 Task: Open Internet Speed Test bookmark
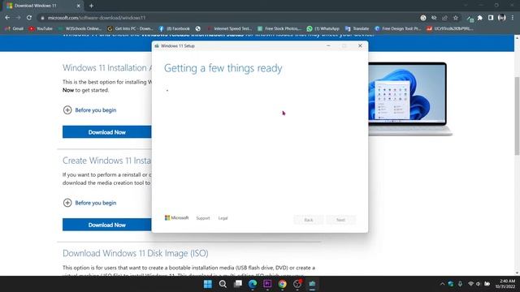click(x=230, y=29)
